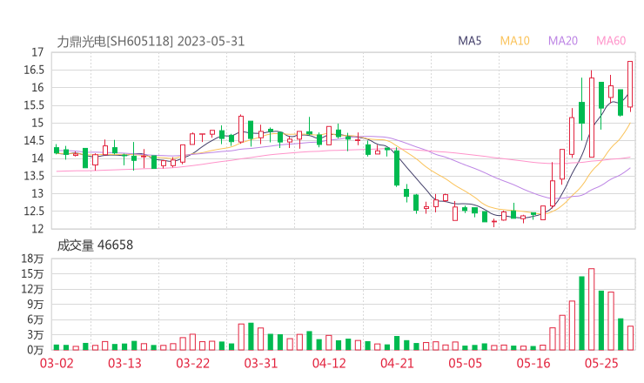Click the 14.5 price axis label
Image resolution: width=644 pixels, height=383 pixels.
tap(34, 140)
